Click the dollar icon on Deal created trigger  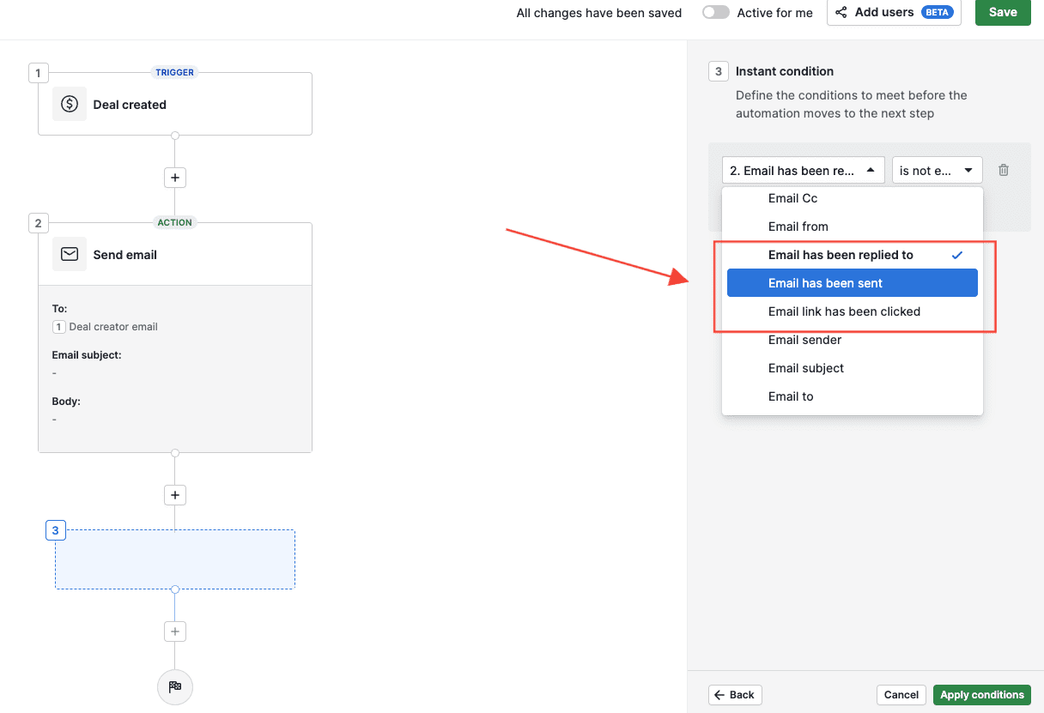click(70, 104)
